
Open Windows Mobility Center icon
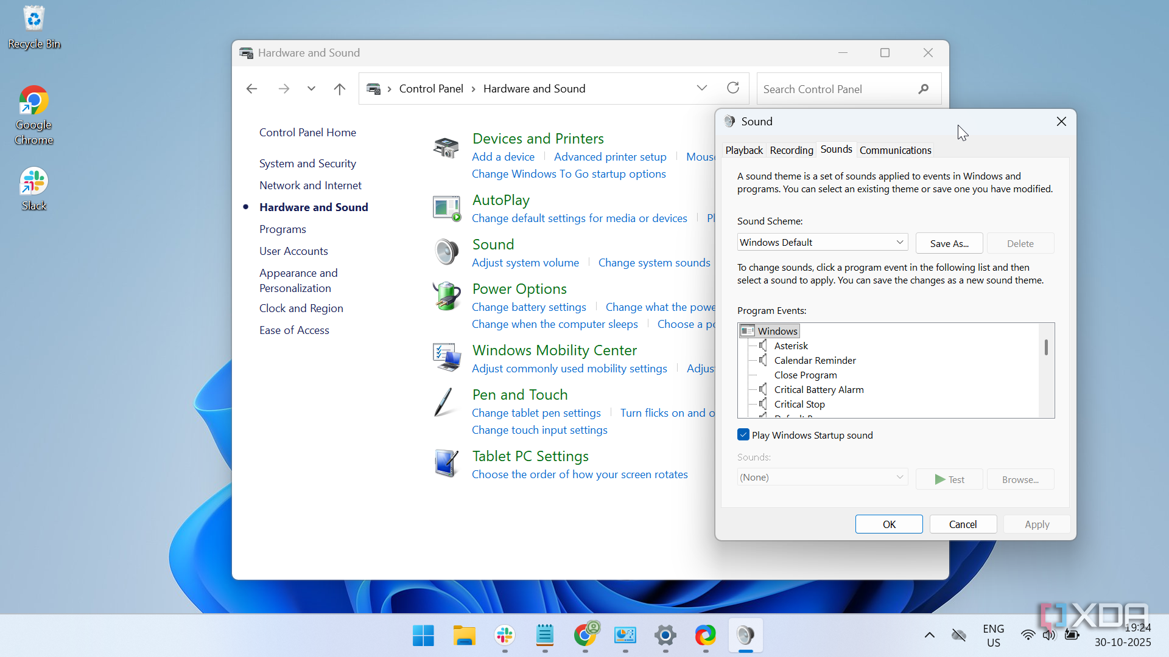[x=446, y=358]
